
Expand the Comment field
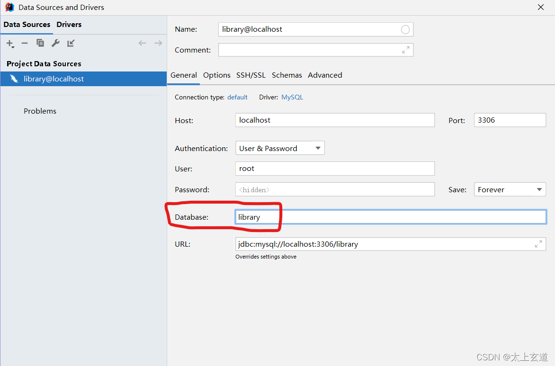(x=406, y=50)
